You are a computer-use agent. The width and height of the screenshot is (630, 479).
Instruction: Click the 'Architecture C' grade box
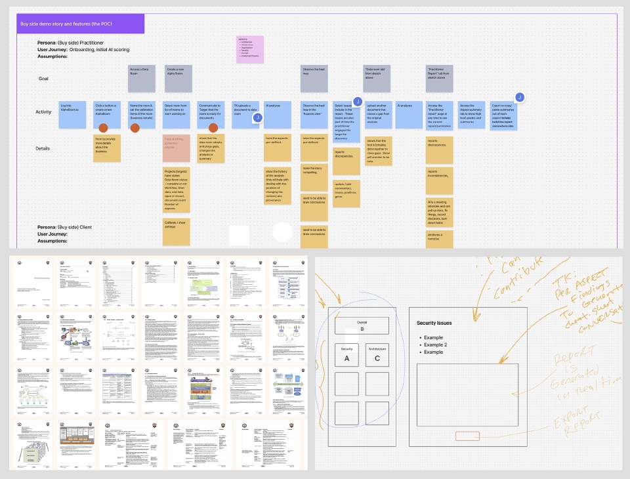pyautogui.click(x=377, y=355)
